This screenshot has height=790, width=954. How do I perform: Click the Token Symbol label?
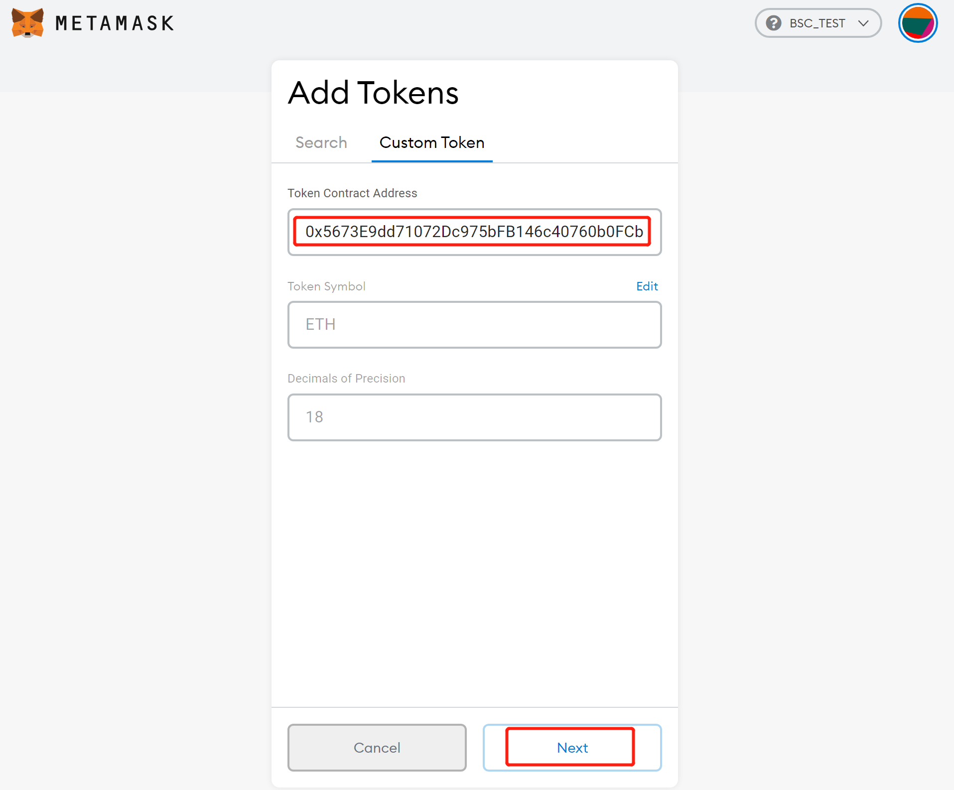point(326,286)
